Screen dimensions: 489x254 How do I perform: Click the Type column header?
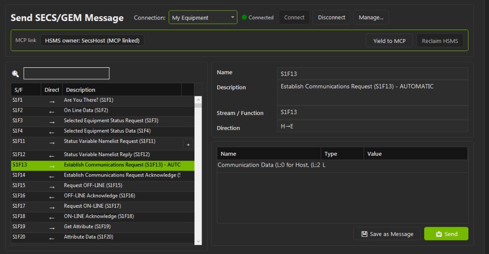coord(342,154)
